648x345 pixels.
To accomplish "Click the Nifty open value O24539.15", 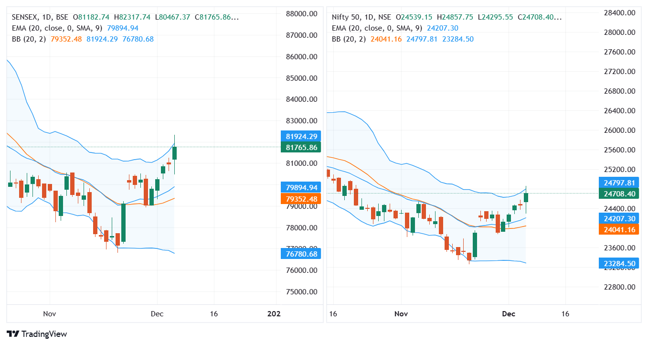I will (414, 17).
